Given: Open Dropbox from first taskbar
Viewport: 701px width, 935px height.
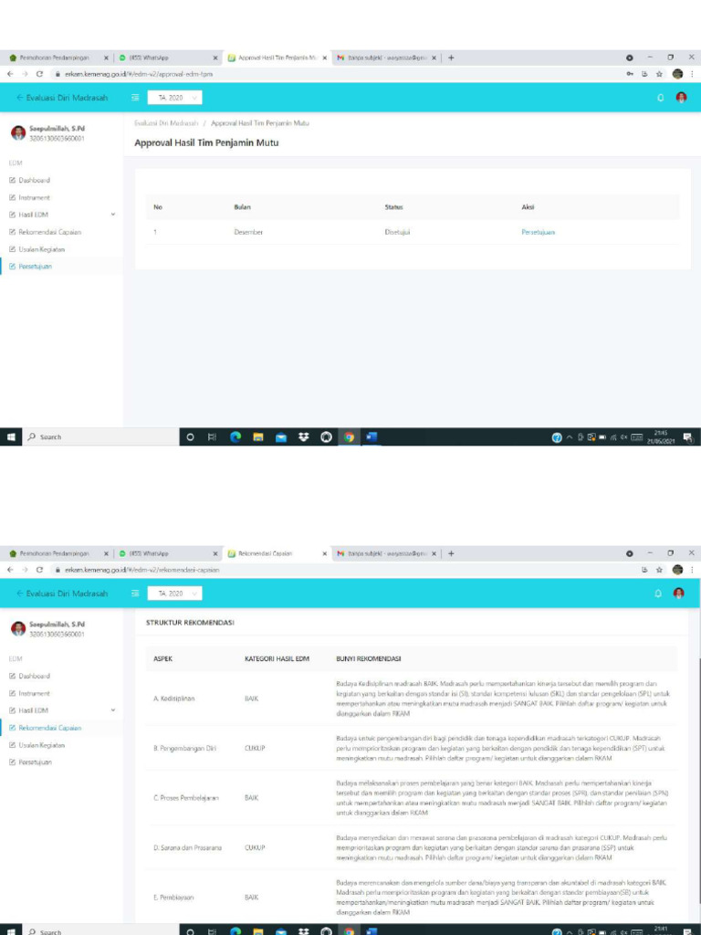Looking at the screenshot, I should coord(303,436).
